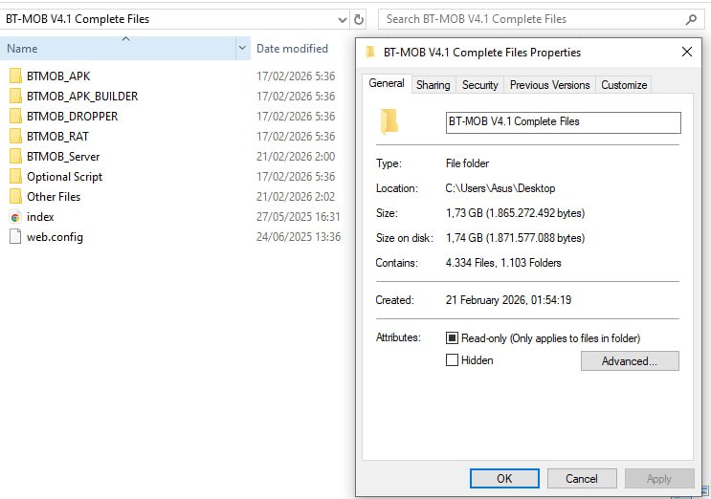711x499 pixels.
Task: Go to the Customize tab
Action: [x=624, y=85]
